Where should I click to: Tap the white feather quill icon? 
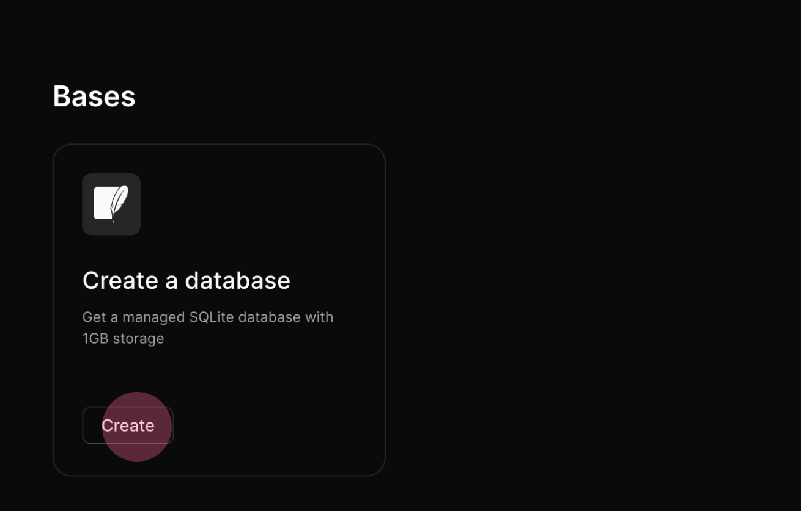[111, 204]
